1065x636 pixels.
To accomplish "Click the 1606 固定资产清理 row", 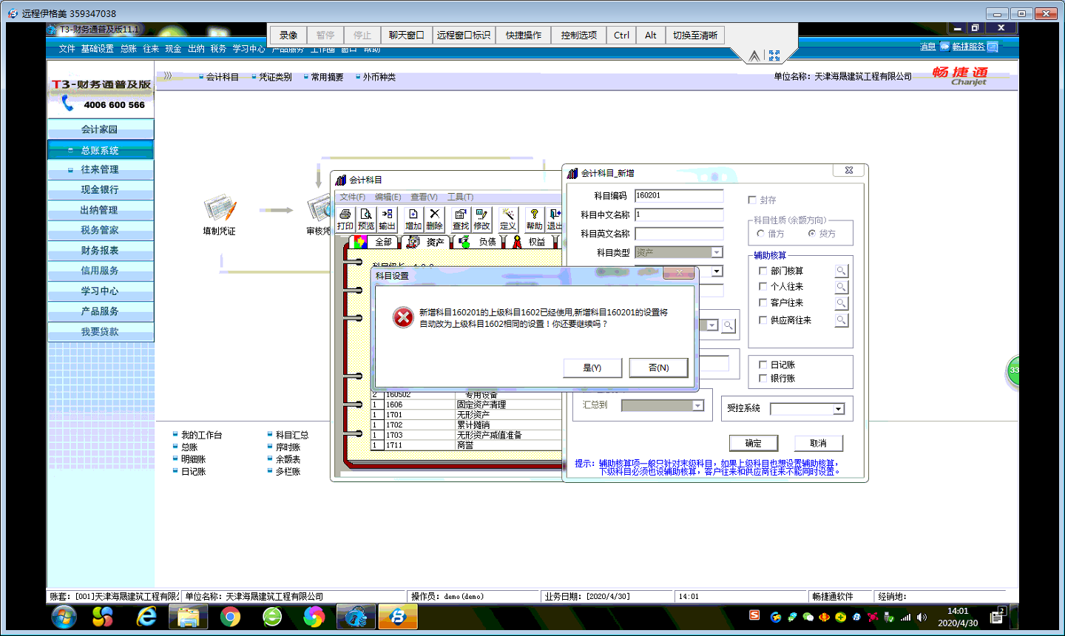I will point(466,405).
